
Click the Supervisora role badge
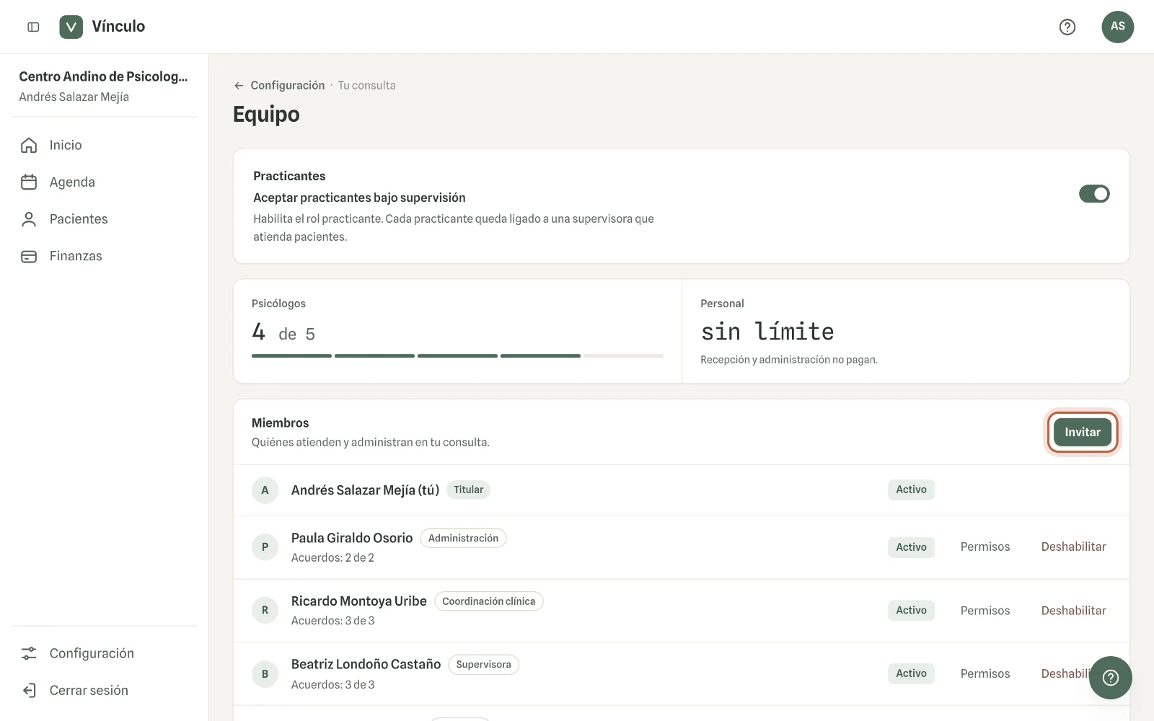coord(483,664)
